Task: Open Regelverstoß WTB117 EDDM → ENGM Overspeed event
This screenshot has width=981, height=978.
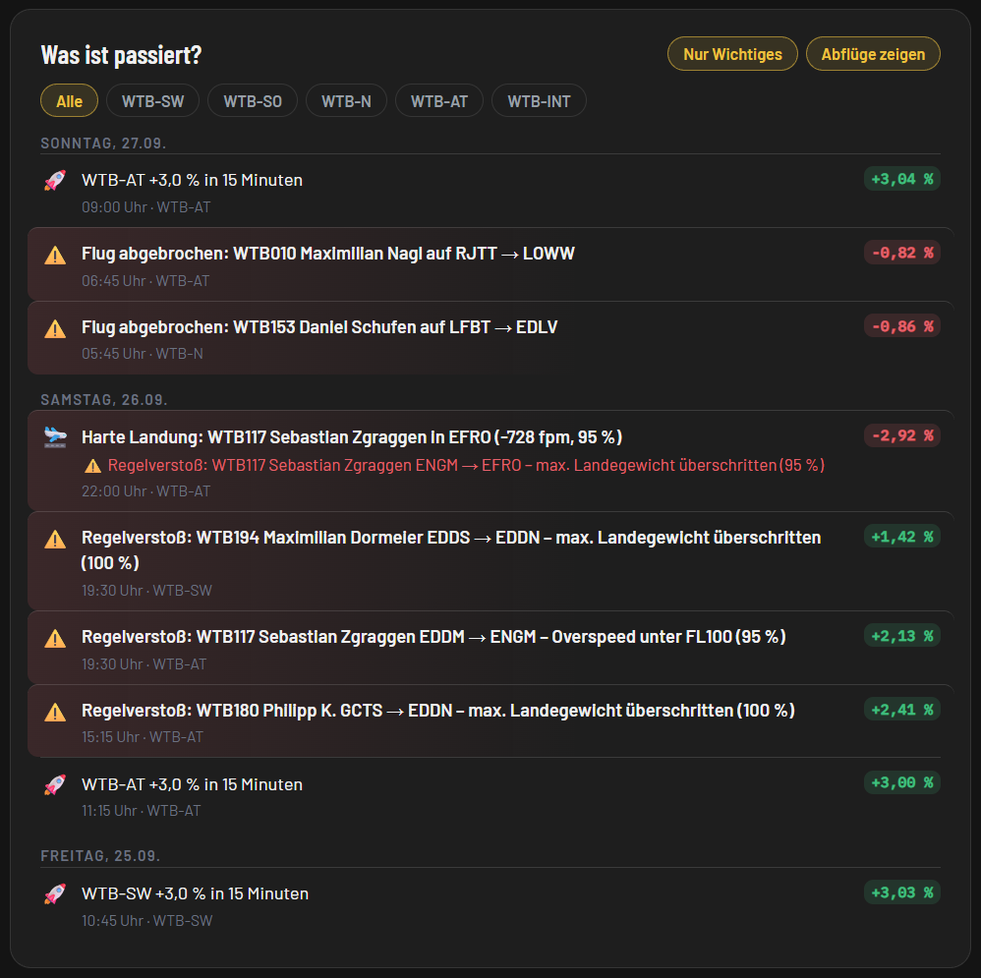Action: tap(490, 648)
